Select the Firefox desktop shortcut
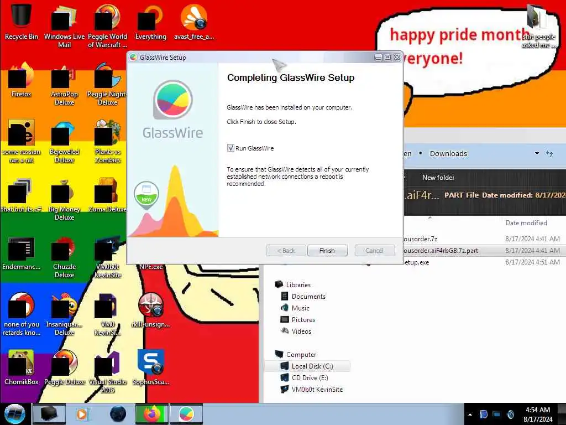Viewport: 566px width, 425px height. click(x=22, y=80)
